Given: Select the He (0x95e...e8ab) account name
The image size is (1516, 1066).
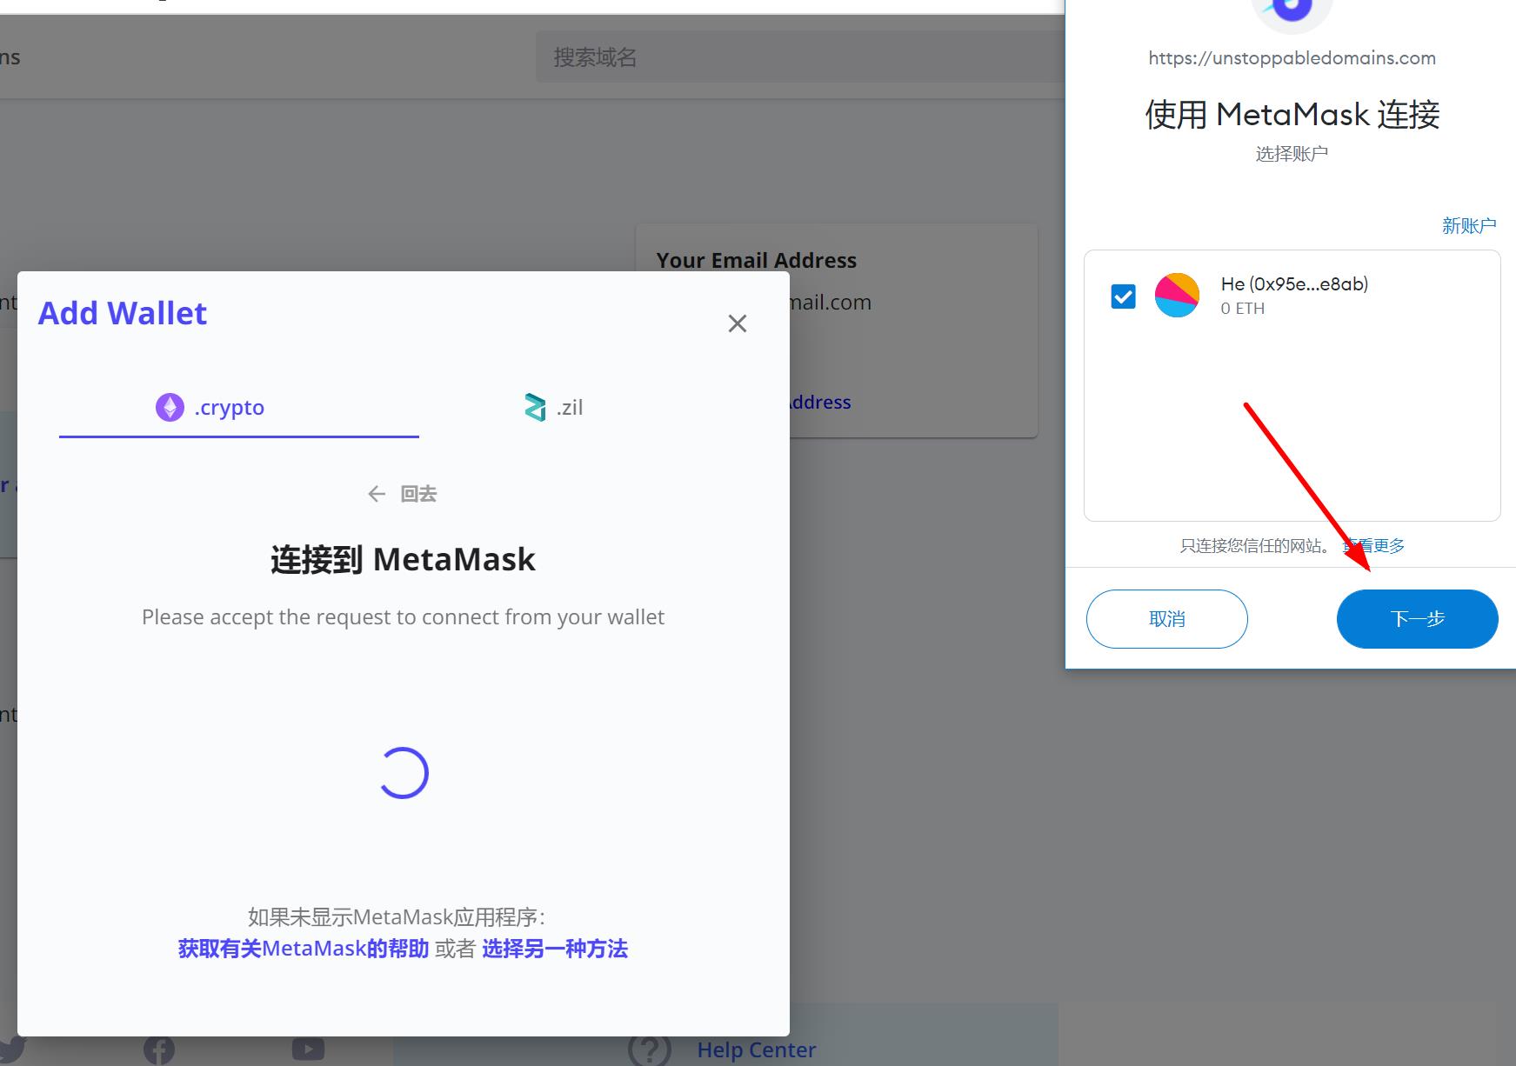Looking at the screenshot, I should 1294,284.
